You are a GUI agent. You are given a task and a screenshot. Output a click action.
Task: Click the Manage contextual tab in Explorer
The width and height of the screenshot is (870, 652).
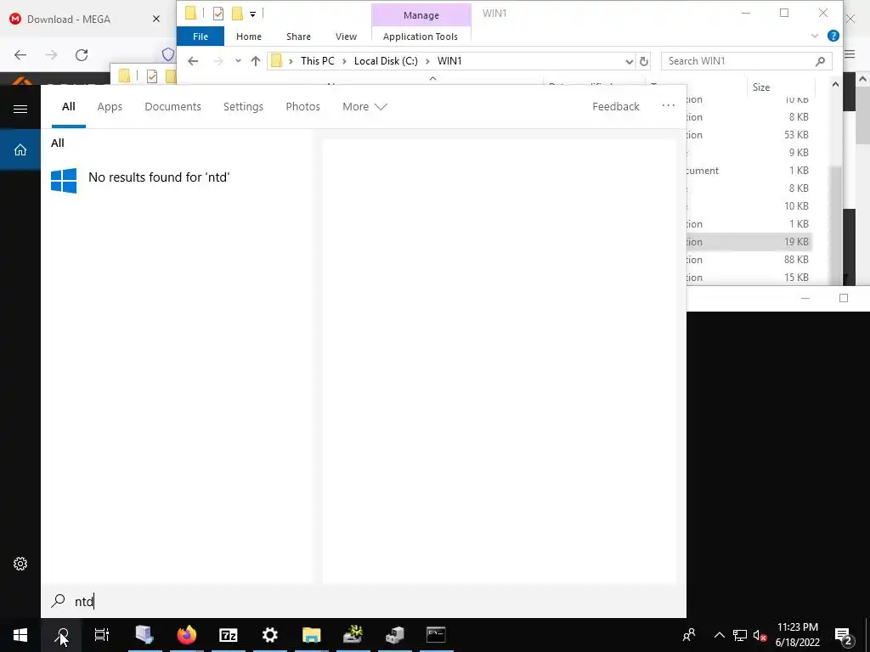click(x=421, y=15)
